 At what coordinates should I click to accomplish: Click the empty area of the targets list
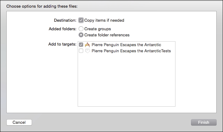126,80
